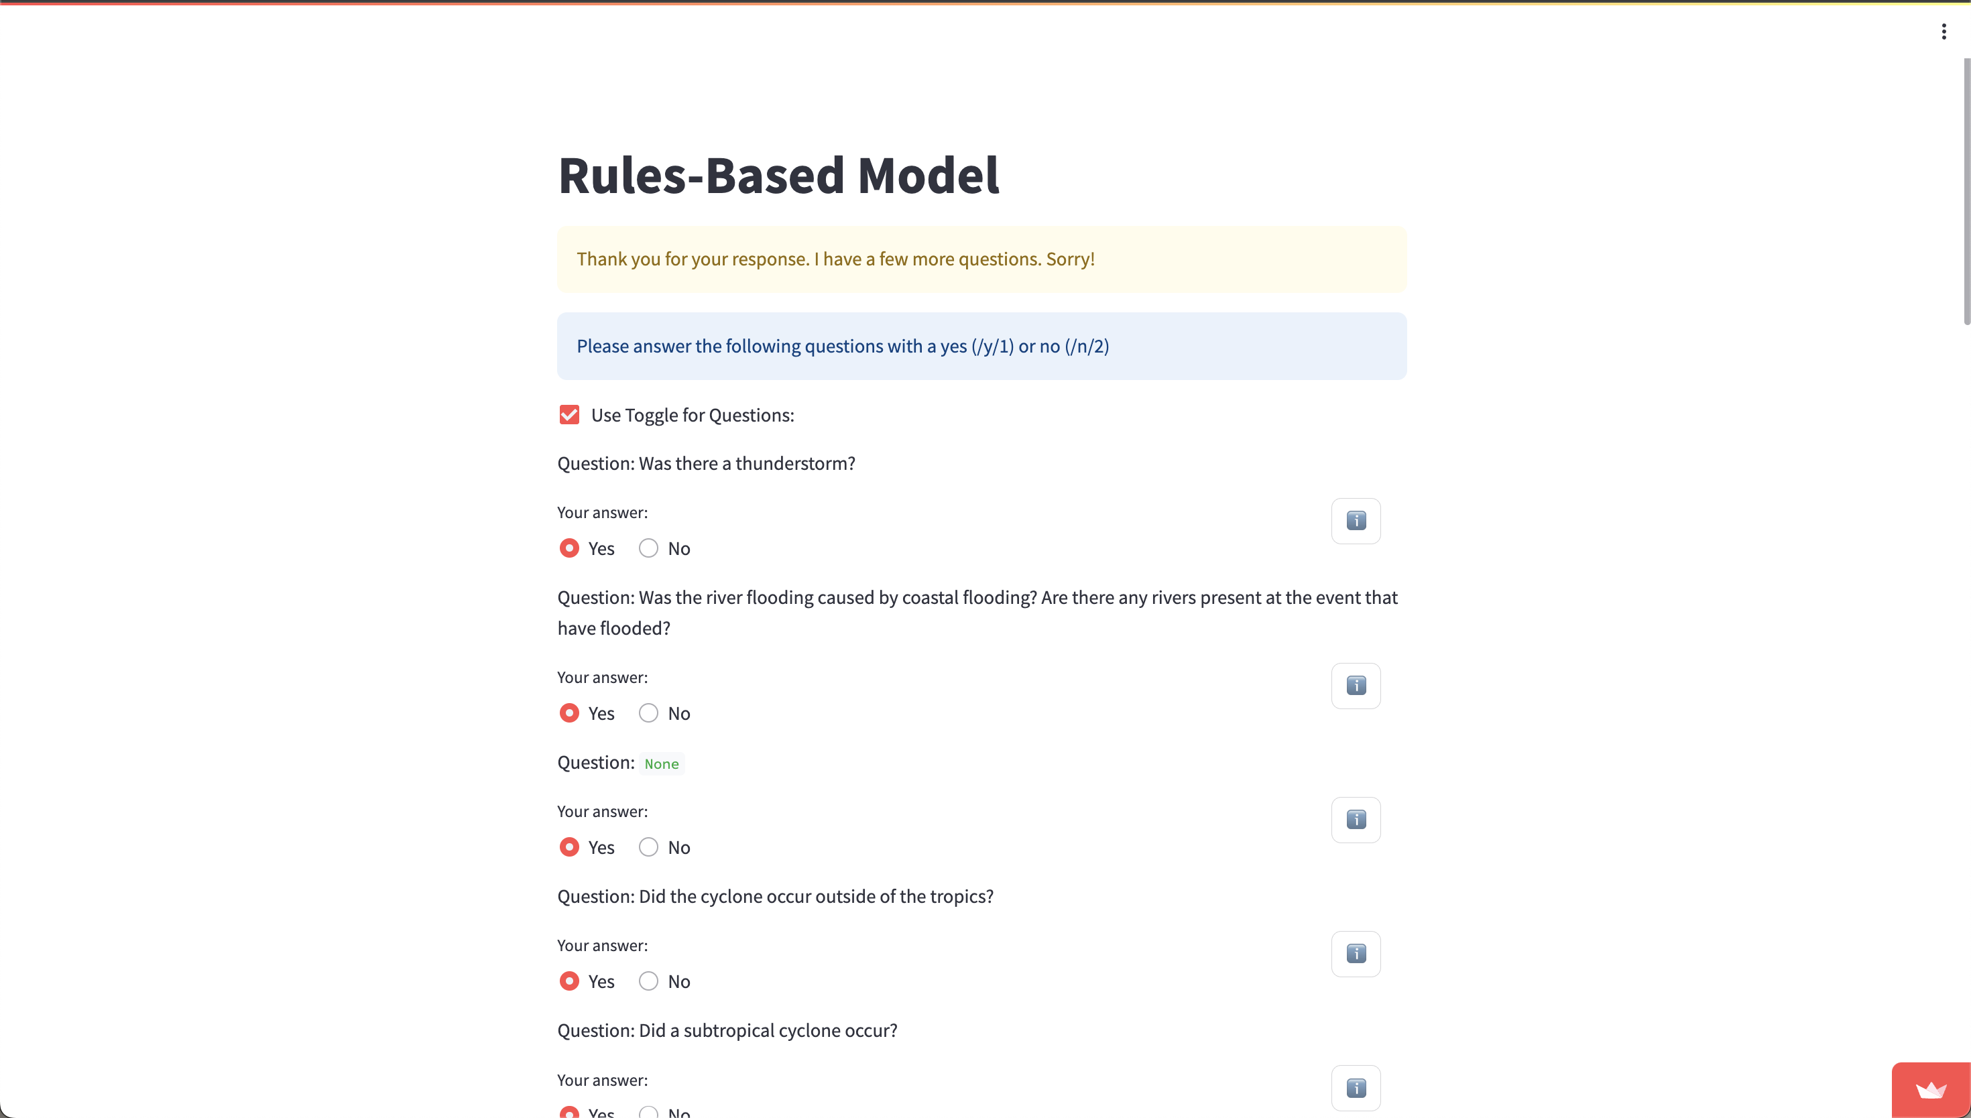The width and height of the screenshot is (1971, 1118).
Task: Open info for the thunderstorm question
Action: point(1355,521)
